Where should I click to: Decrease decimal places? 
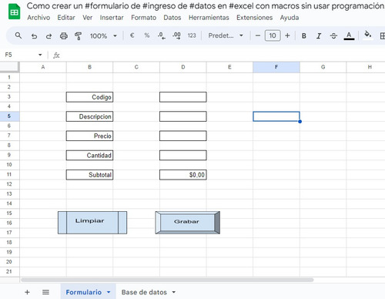162,35
